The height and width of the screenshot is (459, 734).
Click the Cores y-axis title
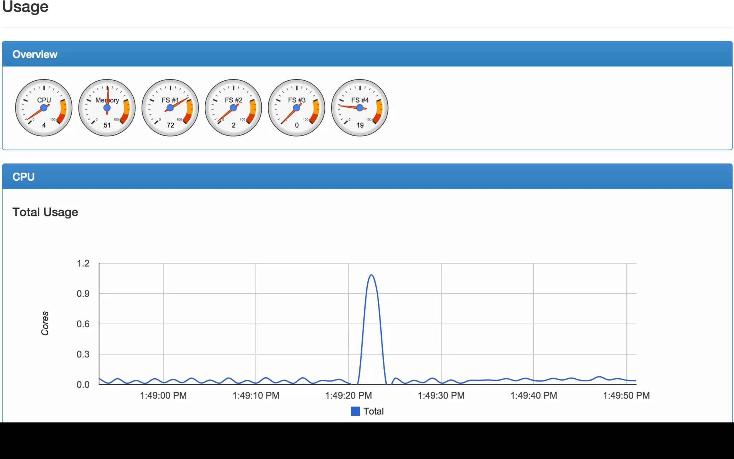(x=45, y=323)
